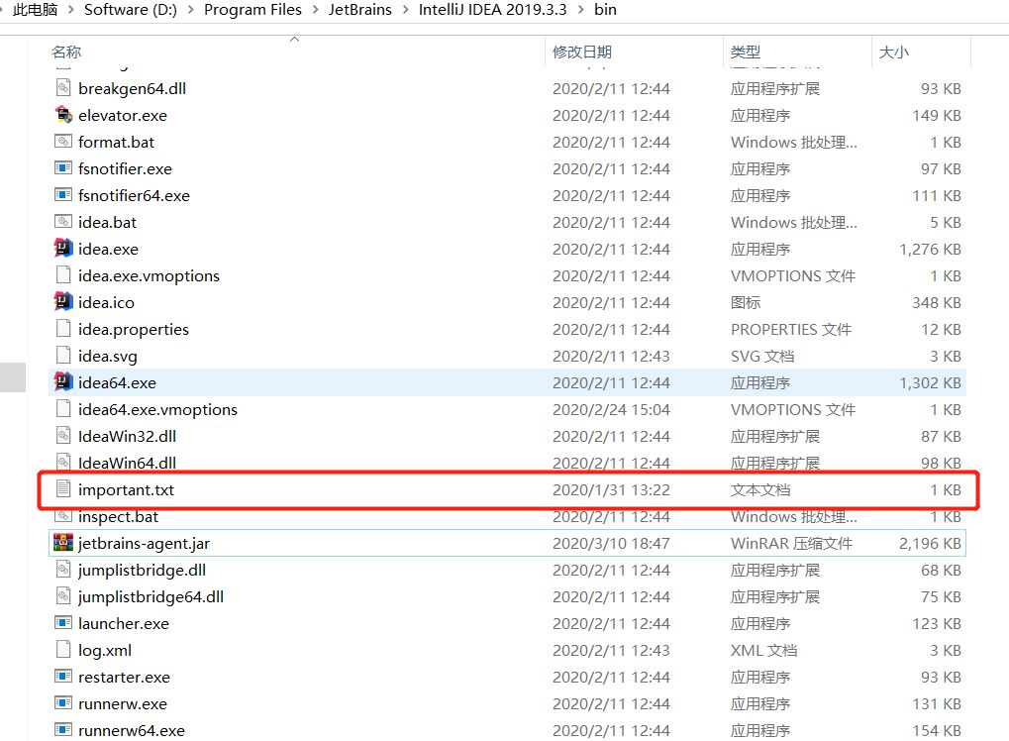The width and height of the screenshot is (1009, 741).
Task: Open the chevron after Software (D:) breadcrumb
Action: click(190, 10)
